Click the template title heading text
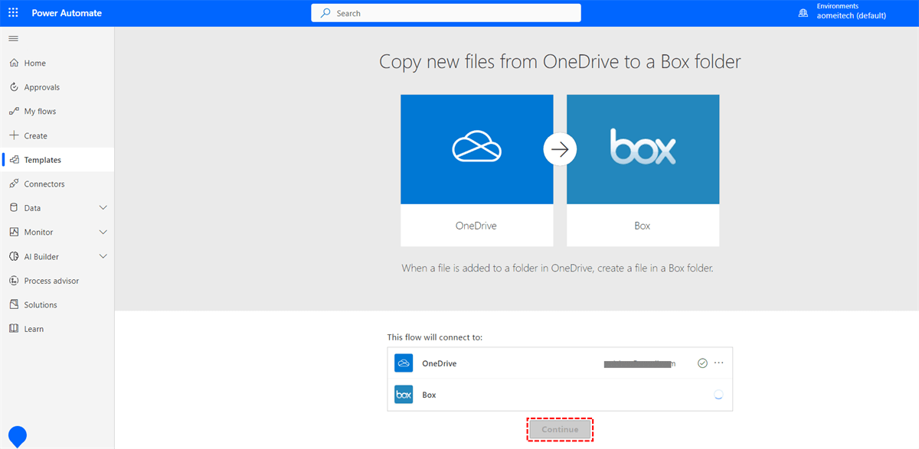The height and width of the screenshot is (449, 919). 560,62
